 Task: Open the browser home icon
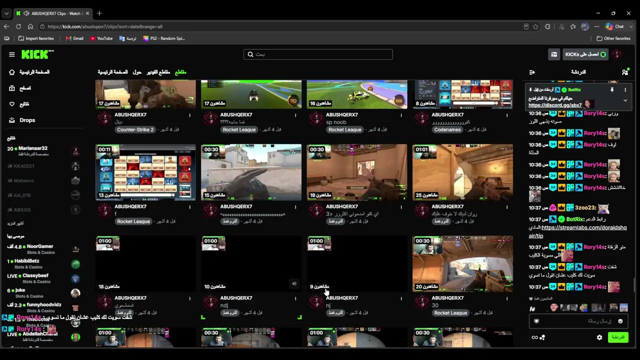(30, 26)
